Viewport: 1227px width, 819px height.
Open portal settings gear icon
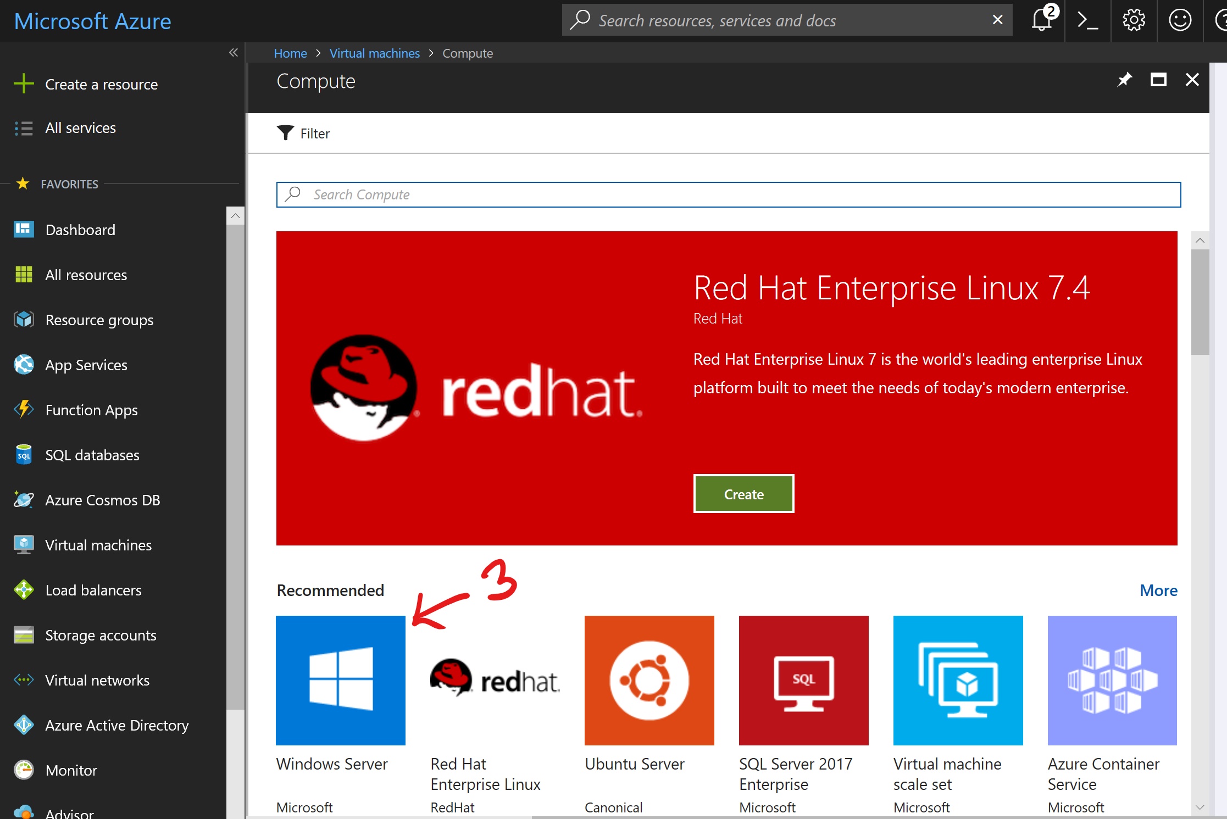(1134, 21)
